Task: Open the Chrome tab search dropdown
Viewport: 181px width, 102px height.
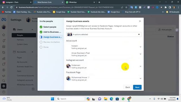Action: click(160, 2)
